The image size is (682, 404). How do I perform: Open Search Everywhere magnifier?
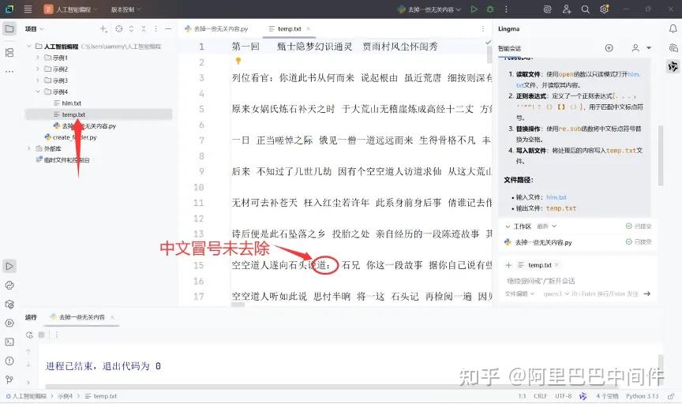586,9
